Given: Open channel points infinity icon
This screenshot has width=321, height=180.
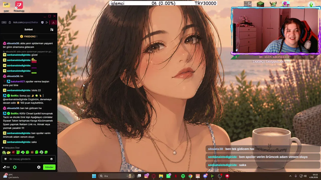Looking at the screenshot, I should (x=7, y=167).
